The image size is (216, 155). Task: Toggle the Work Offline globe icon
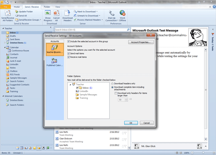coord(123,13)
